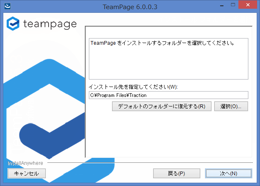The height and width of the screenshot is (186, 260).
Task: Click the InstallAnywhere label
Action: (25, 163)
